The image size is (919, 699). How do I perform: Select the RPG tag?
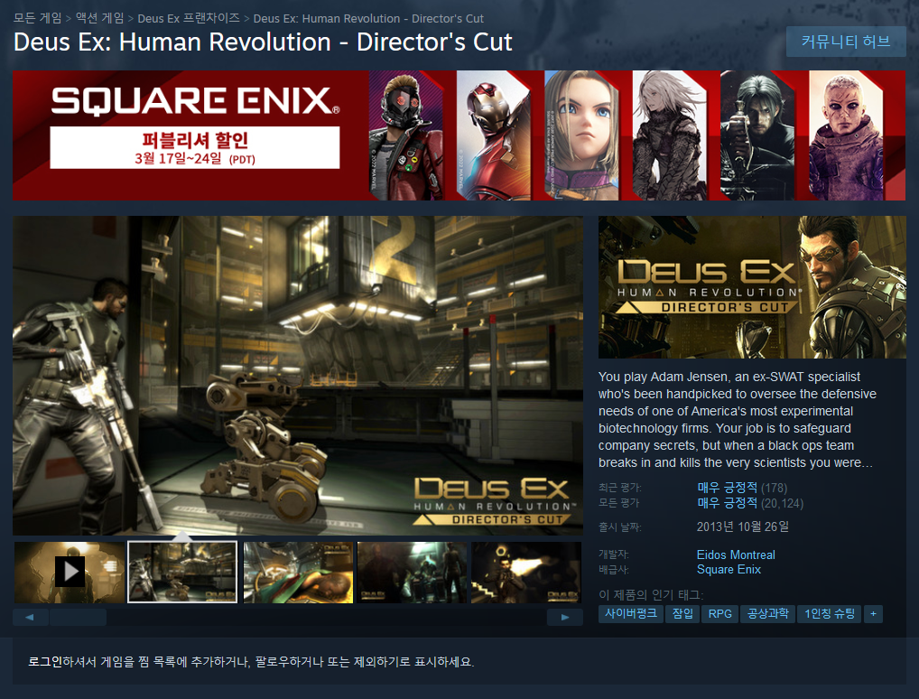[x=719, y=614]
